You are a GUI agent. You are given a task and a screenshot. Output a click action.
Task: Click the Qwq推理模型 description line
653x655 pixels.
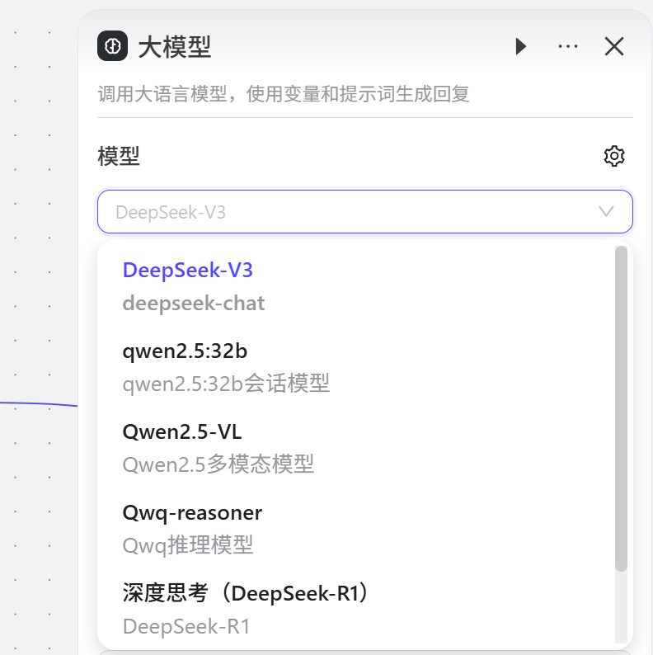pos(188,545)
